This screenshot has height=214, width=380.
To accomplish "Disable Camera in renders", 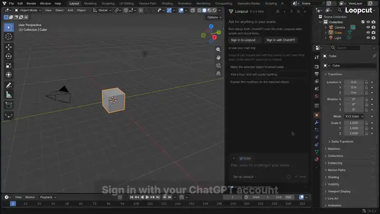I will point(374,27).
